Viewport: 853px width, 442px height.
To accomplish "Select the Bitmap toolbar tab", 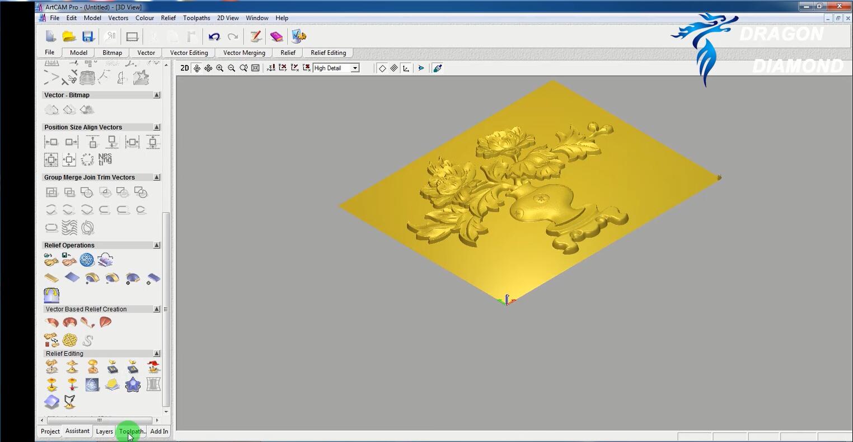I will coord(112,53).
